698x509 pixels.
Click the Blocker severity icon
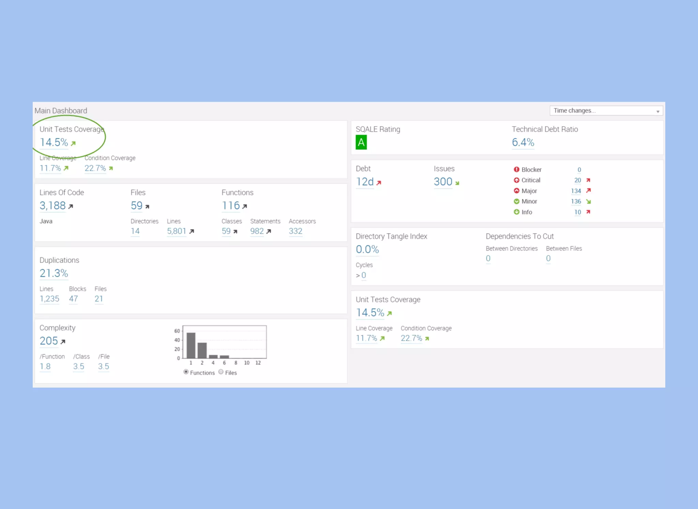516,169
